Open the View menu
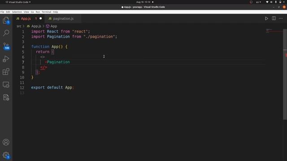Image resolution: width=287 pixels, height=161 pixels. pyautogui.click(x=26, y=12)
